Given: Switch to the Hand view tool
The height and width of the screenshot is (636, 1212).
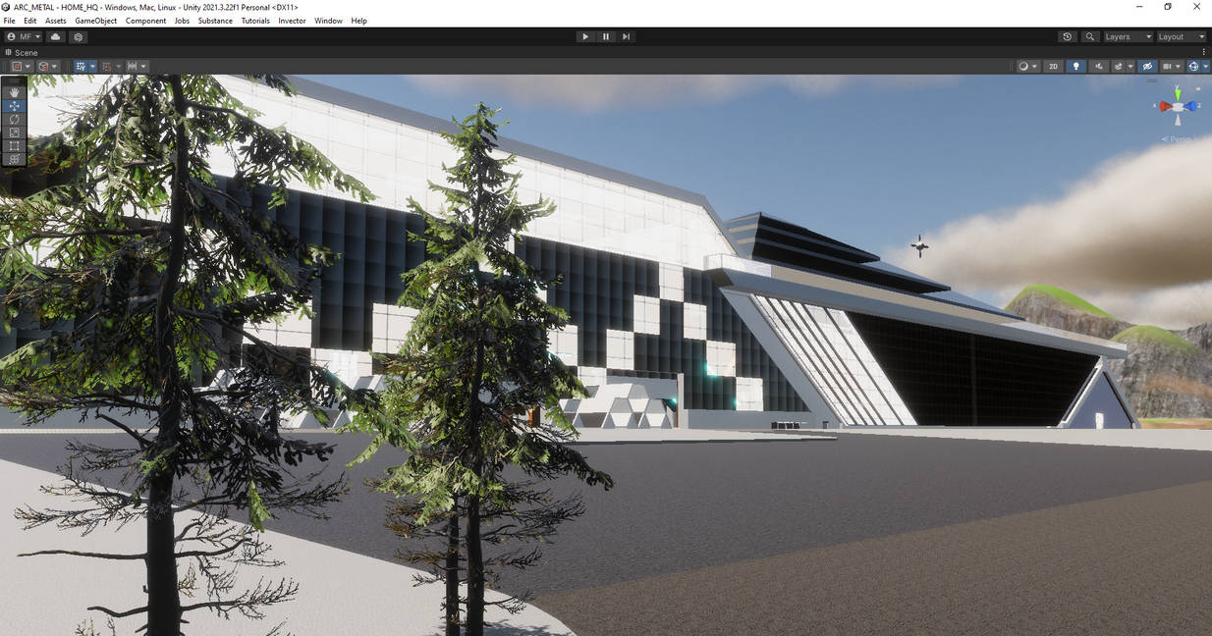Looking at the screenshot, I should point(14,91).
